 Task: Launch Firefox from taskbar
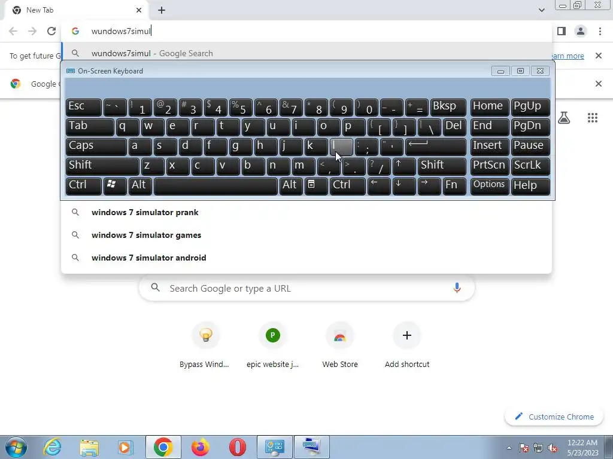(200, 447)
